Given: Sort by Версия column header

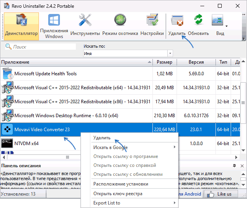Looking at the screenshot, I should pyautogui.click(x=196, y=62).
